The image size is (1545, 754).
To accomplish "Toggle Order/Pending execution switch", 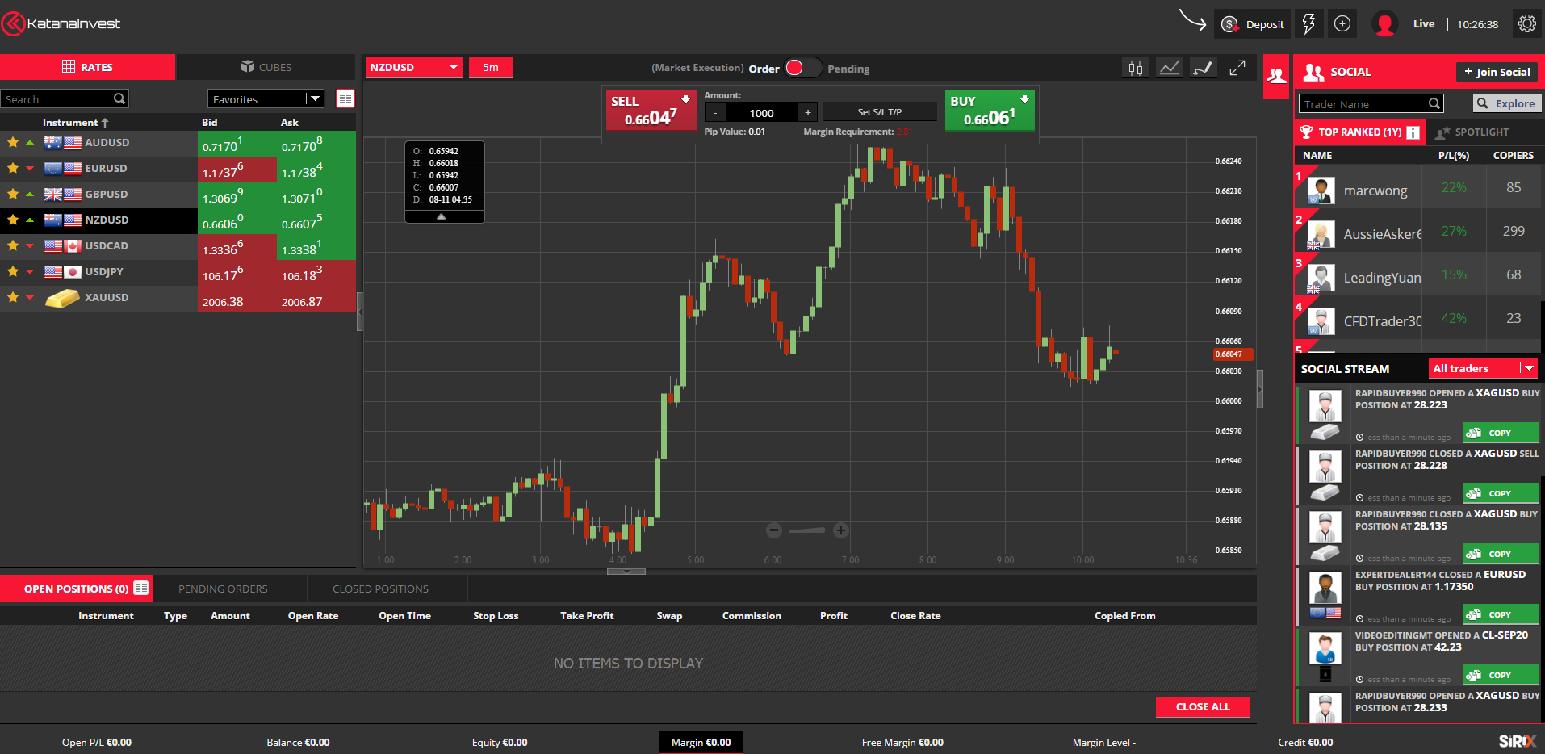I will tap(802, 68).
